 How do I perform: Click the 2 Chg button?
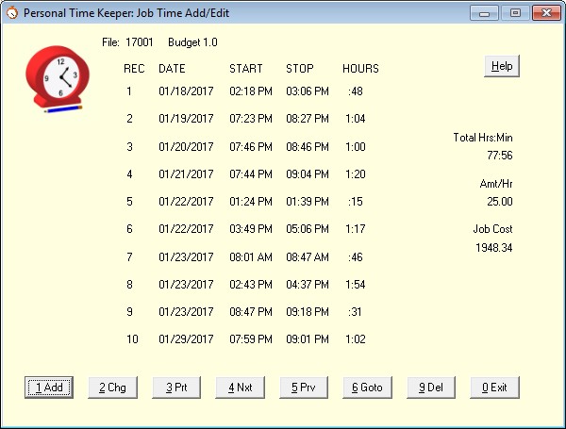[x=112, y=388]
